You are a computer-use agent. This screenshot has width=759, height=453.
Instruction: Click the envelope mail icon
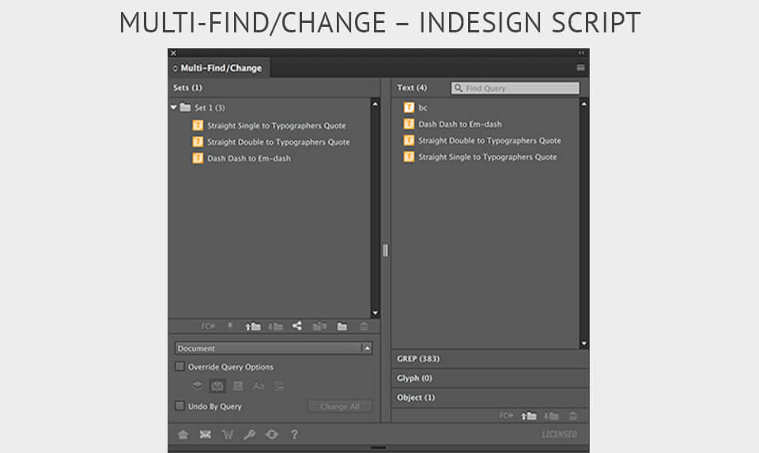click(x=206, y=435)
